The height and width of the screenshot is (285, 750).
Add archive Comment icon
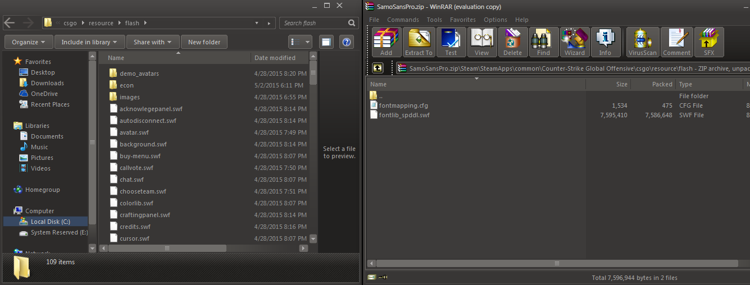tap(676, 42)
